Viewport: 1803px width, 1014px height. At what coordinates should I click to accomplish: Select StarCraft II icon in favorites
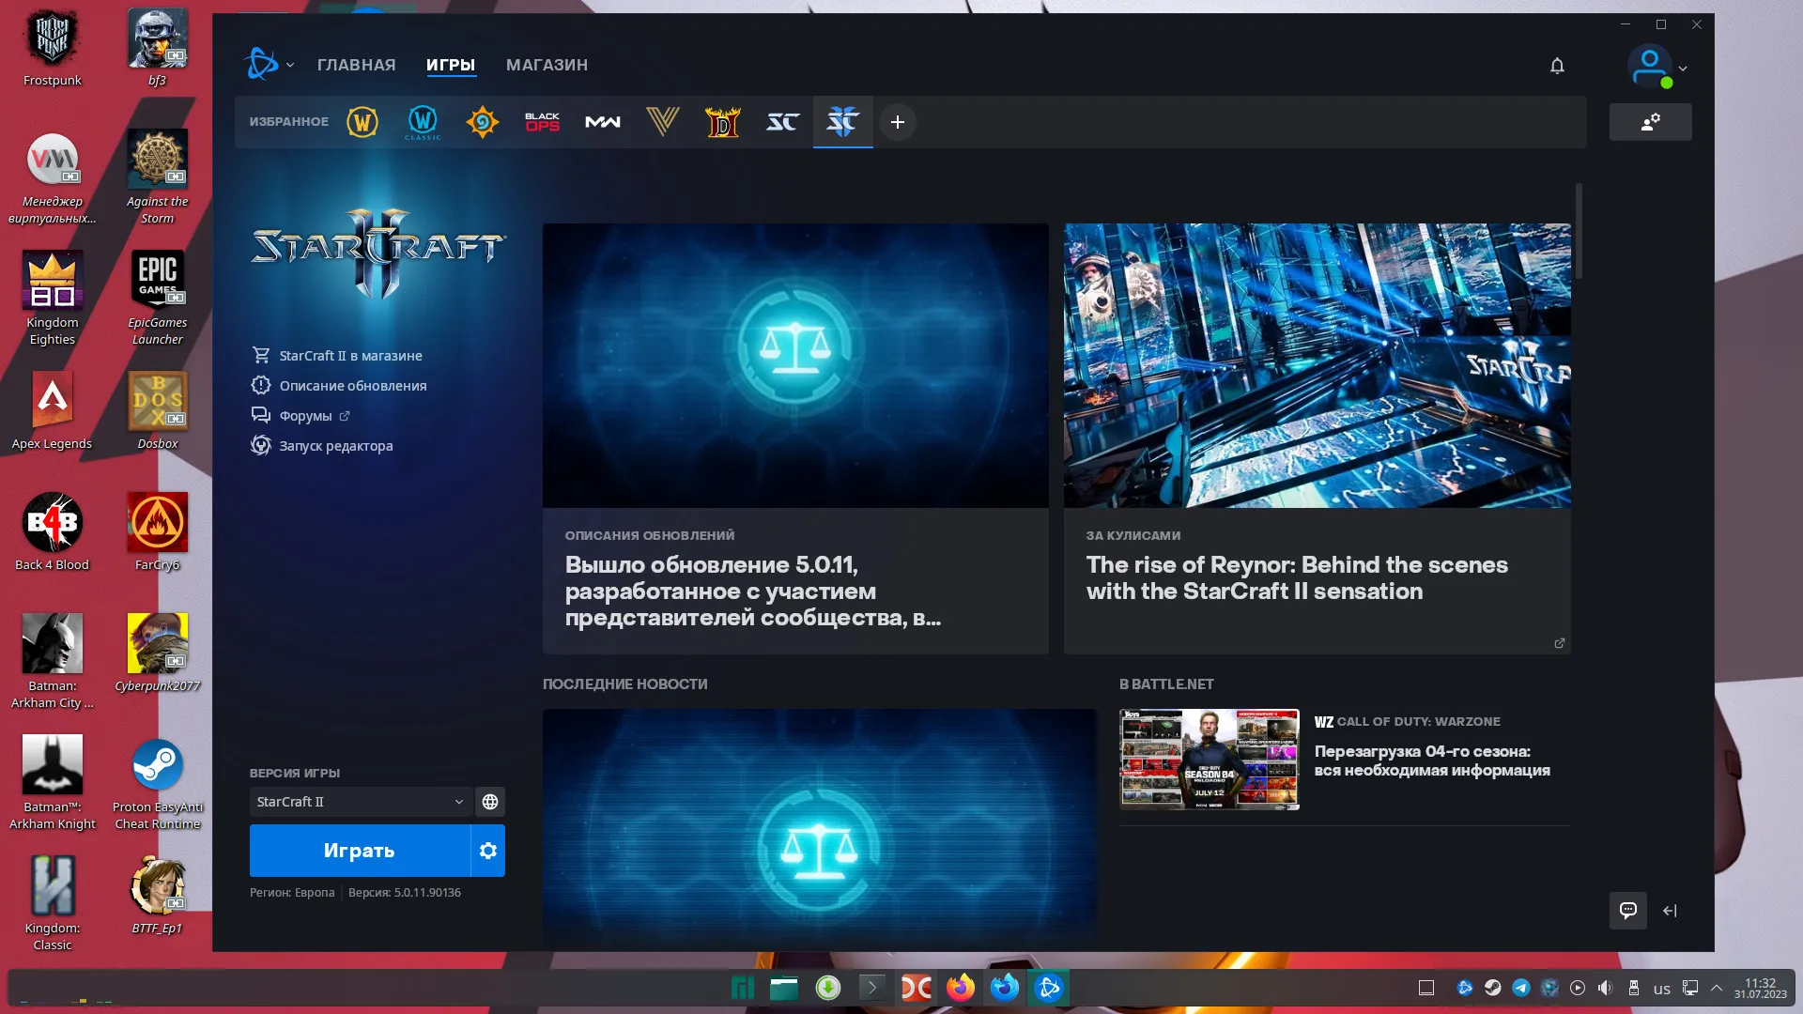click(843, 122)
